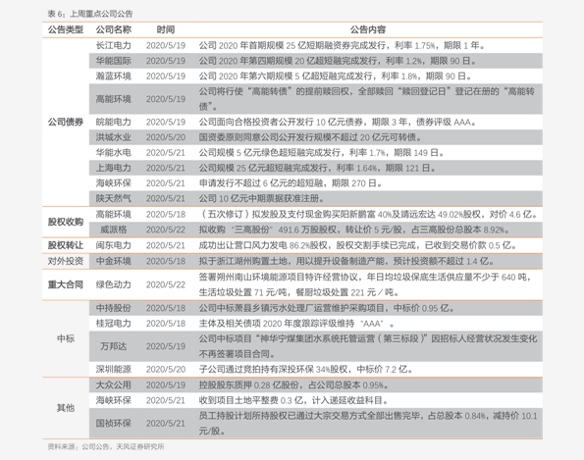Click the date 2020/5/20 for 洪城水业
The height and width of the screenshot is (460, 584).
[x=166, y=137]
